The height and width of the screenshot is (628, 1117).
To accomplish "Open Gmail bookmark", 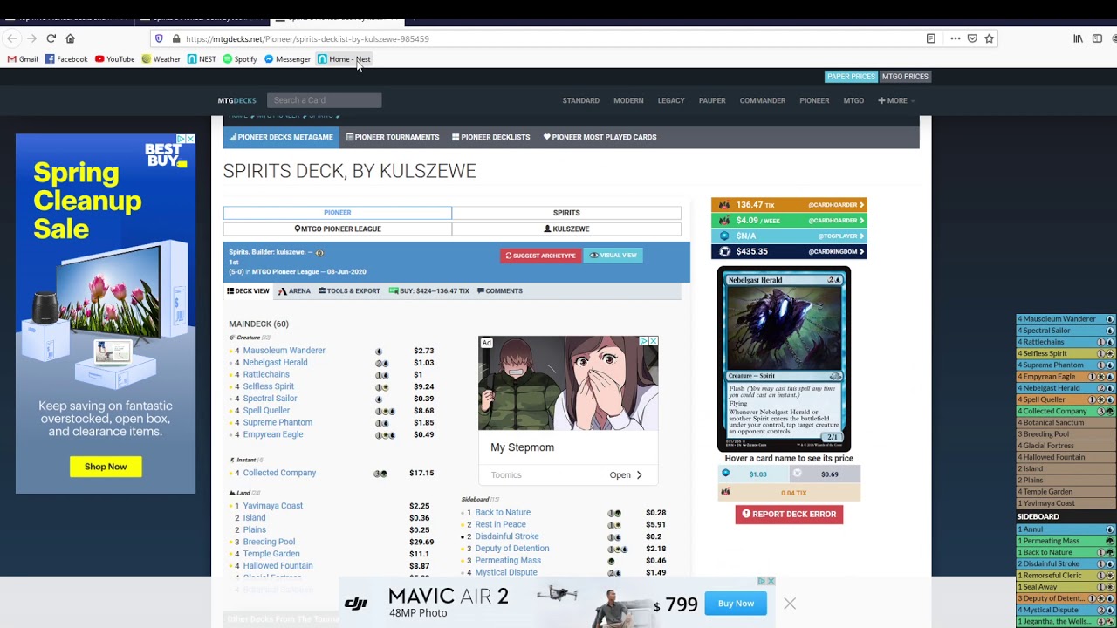I will point(23,59).
